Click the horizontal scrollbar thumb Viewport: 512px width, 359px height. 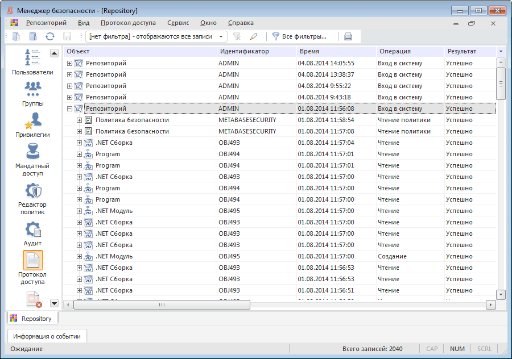coord(162,305)
